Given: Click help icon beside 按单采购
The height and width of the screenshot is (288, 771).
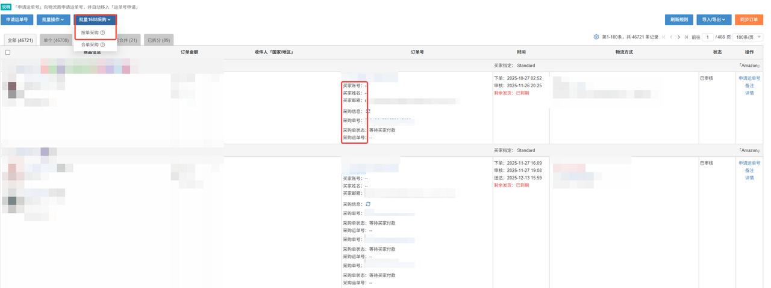Looking at the screenshot, I should tap(103, 32).
